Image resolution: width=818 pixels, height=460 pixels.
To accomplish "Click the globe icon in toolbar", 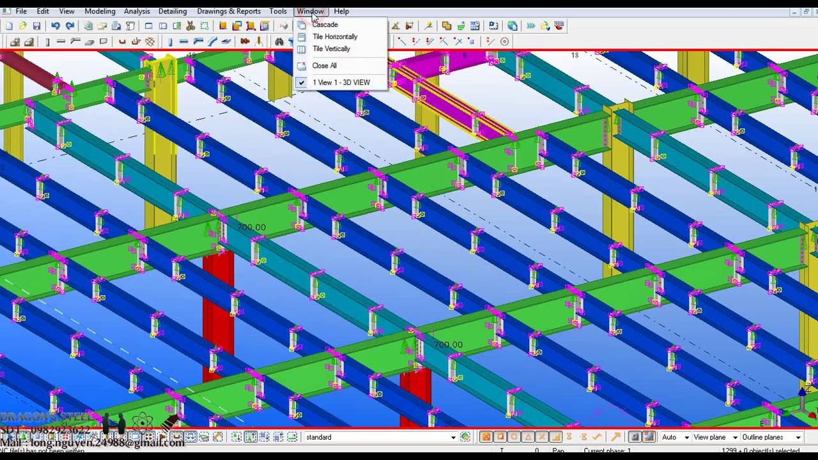I will coord(513,26).
